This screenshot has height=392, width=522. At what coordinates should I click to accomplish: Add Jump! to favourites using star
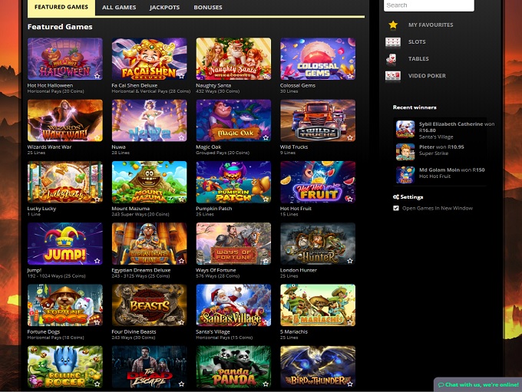coord(97,261)
